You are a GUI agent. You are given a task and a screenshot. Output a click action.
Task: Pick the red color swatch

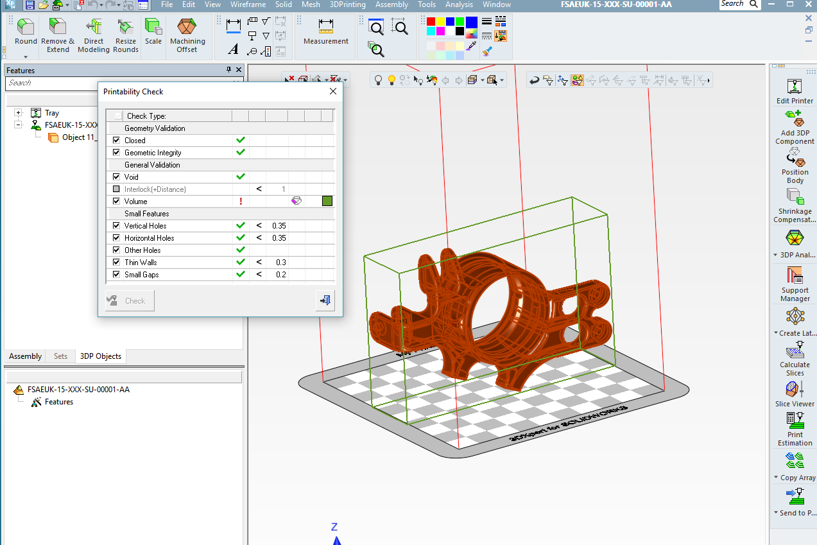(431, 21)
